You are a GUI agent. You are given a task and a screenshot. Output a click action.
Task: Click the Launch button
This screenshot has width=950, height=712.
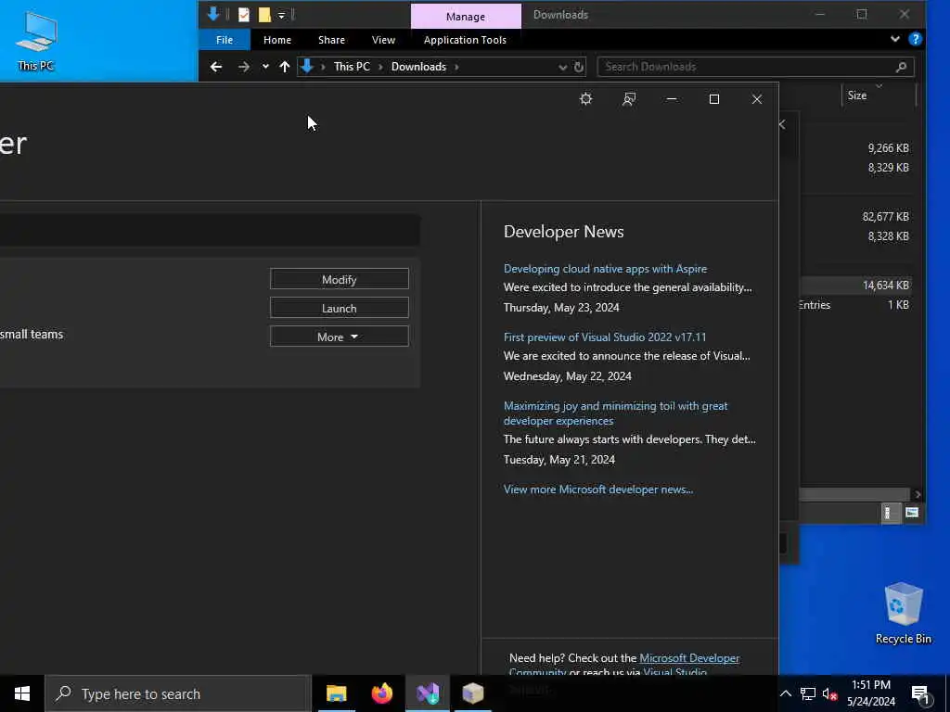pyautogui.click(x=340, y=308)
